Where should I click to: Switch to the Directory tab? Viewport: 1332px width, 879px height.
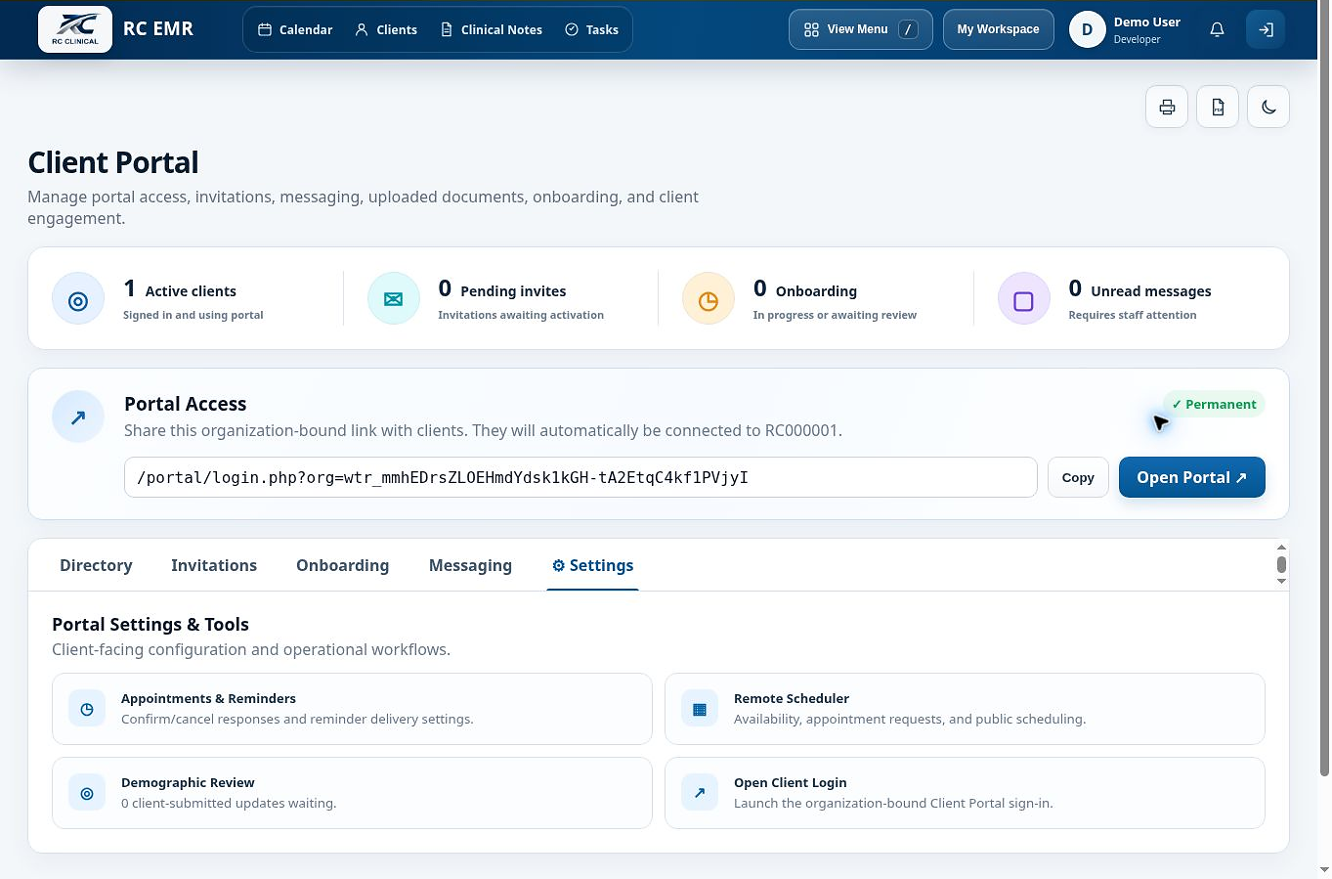pyautogui.click(x=96, y=565)
